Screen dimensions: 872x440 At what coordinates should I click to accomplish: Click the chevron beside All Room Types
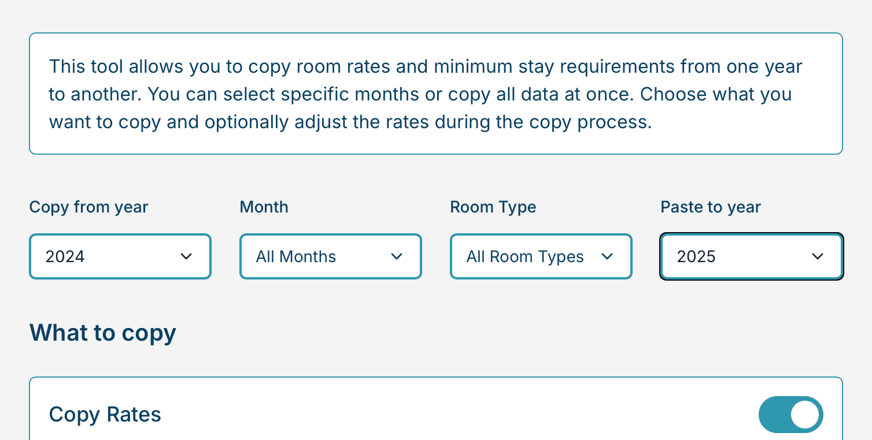[x=607, y=256]
